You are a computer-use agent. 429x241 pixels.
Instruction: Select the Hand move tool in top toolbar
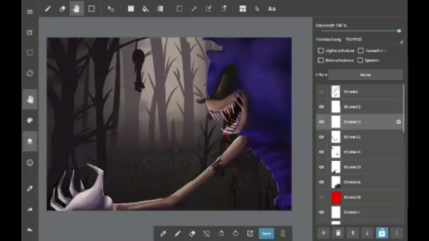pos(76,9)
